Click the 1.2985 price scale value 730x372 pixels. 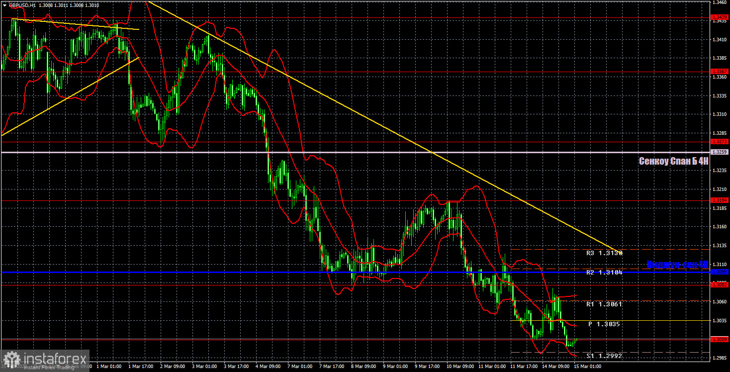point(720,358)
